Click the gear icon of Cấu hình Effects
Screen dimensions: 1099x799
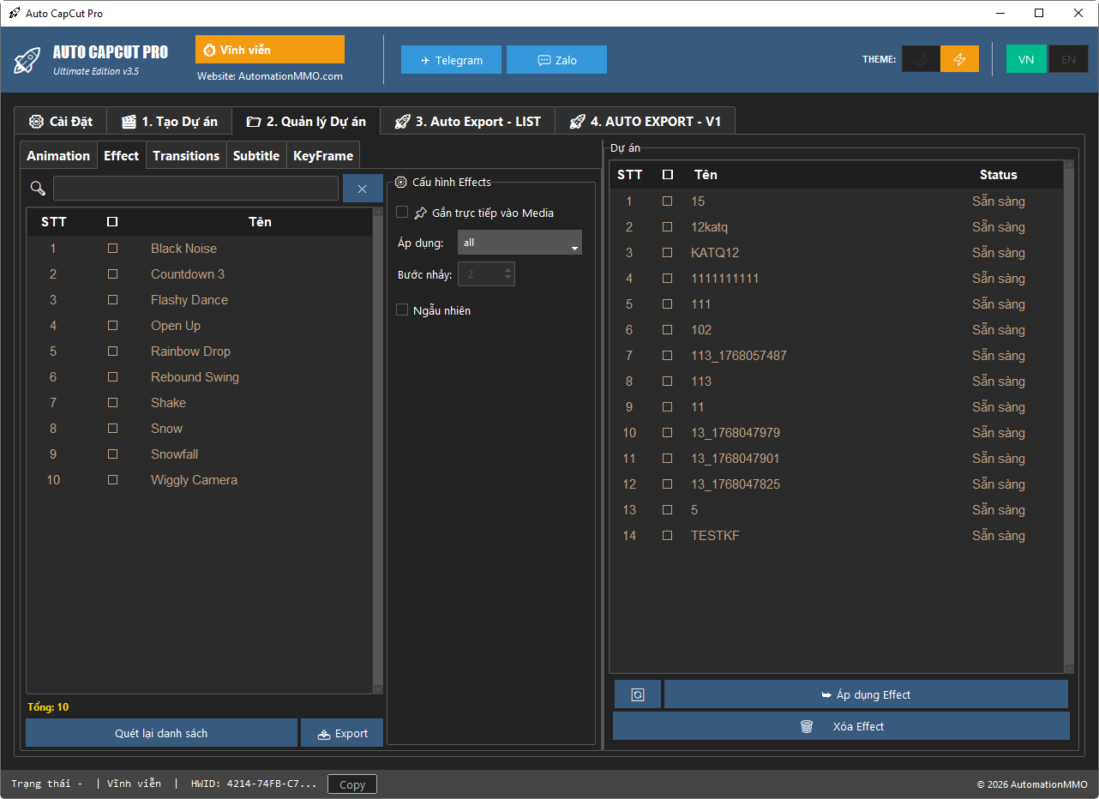pos(400,182)
